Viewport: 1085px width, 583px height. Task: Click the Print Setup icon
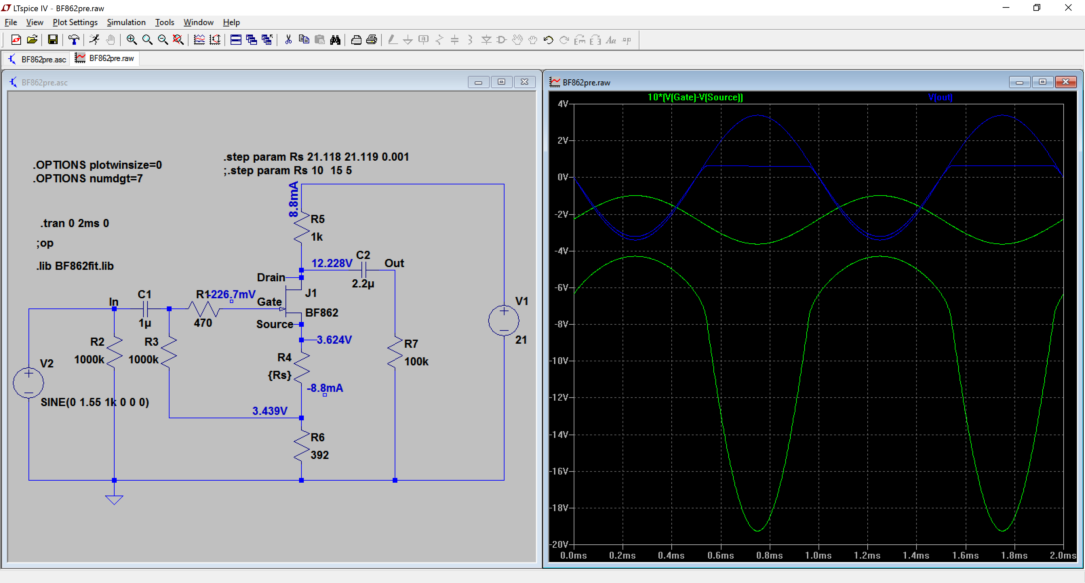click(x=356, y=40)
